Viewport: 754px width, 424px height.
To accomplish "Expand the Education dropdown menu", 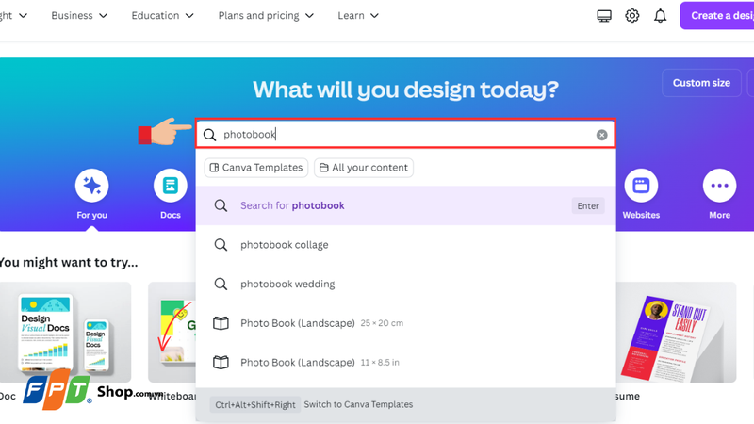I will [x=162, y=16].
